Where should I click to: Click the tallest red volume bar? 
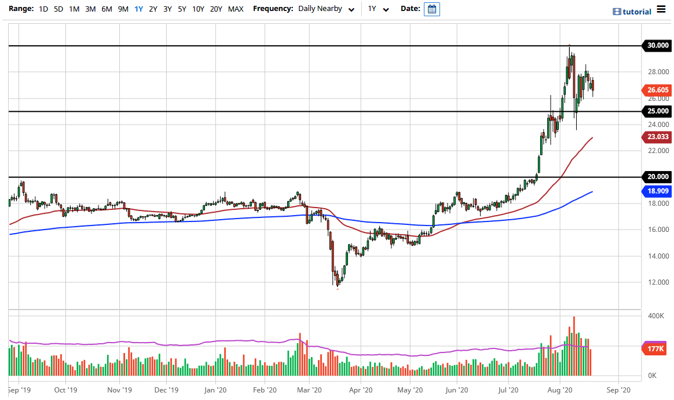[x=574, y=346]
